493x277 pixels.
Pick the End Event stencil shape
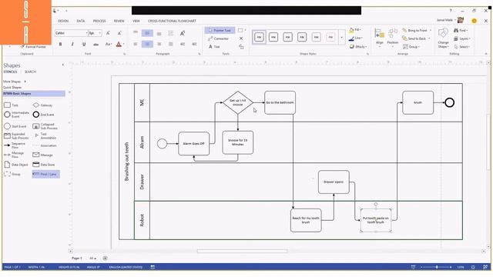(43, 115)
